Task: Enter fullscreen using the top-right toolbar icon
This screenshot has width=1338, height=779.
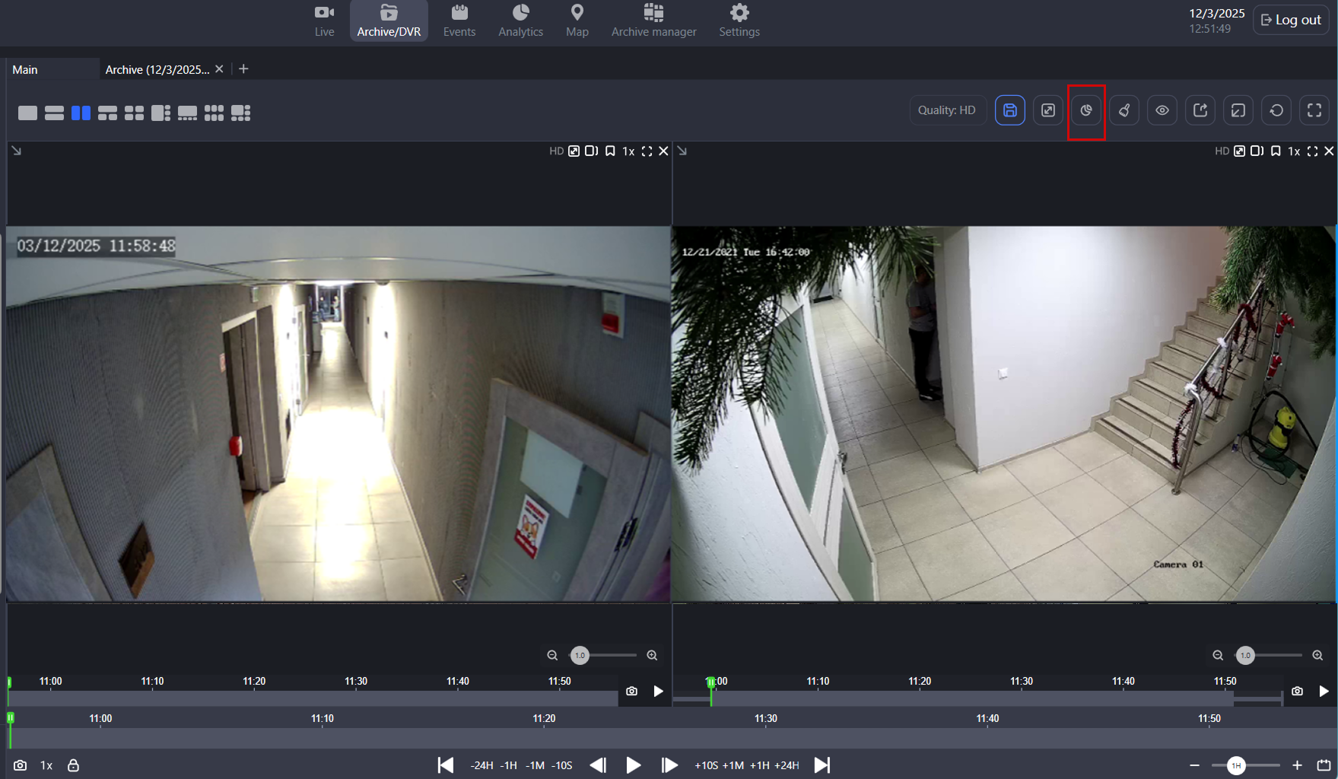Action: [1314, 110]
